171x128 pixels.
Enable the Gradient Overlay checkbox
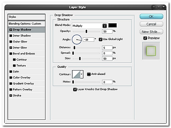tap(11, 84)
